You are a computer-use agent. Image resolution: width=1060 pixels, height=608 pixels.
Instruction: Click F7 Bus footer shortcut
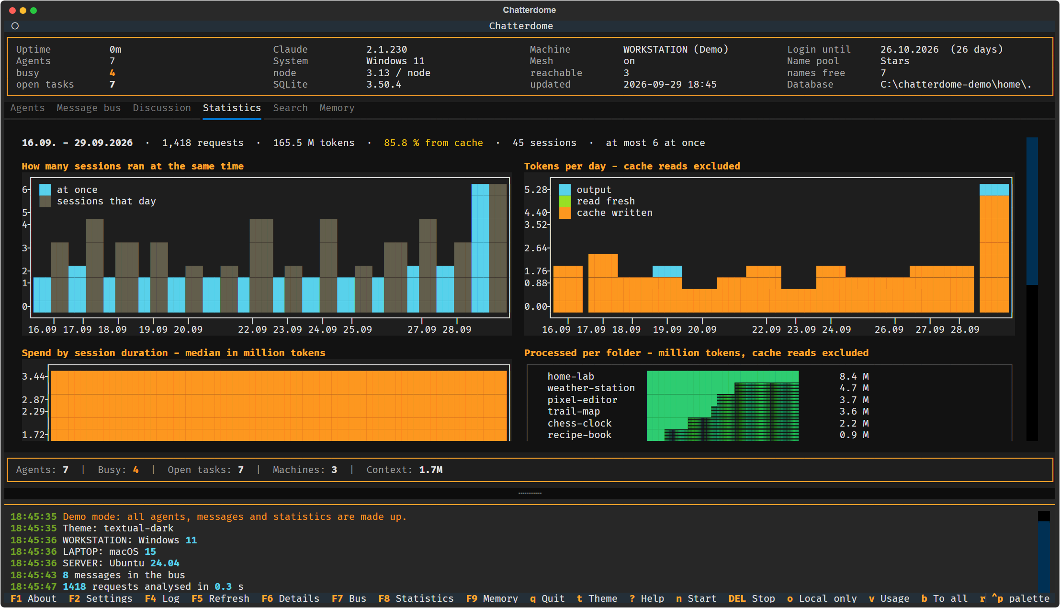[349, 598]
